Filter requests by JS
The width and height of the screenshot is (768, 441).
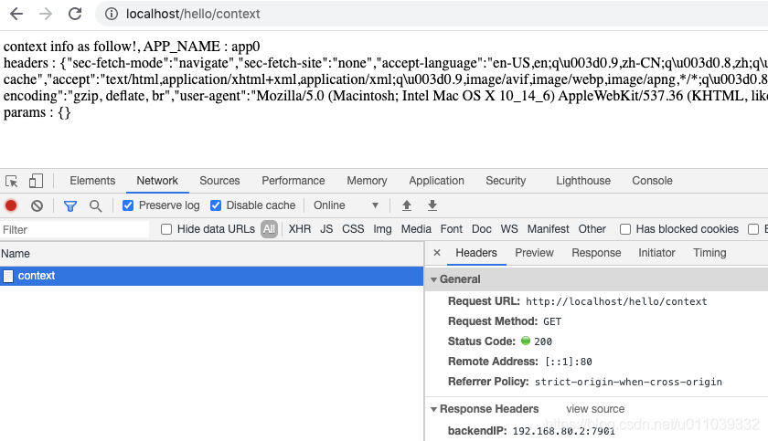pos(326,229)
